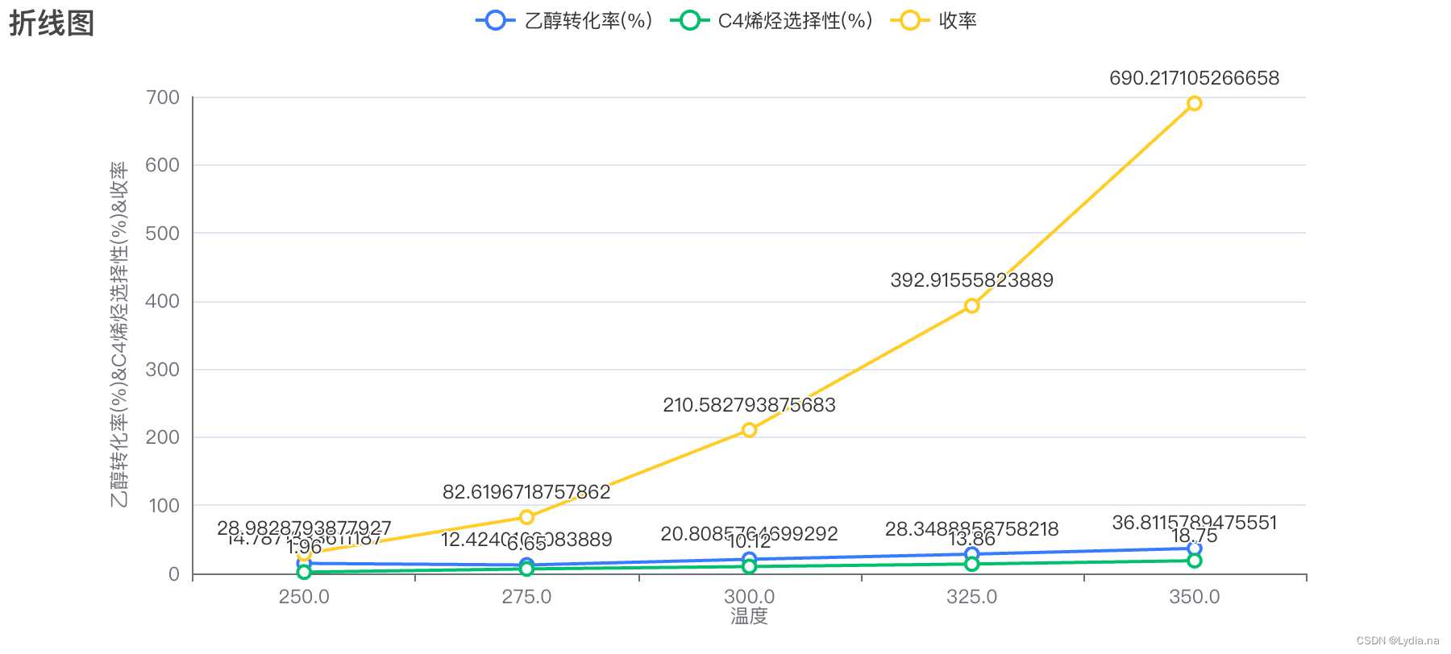Select the yellow data point at 210.582793875683

[750, 430]
